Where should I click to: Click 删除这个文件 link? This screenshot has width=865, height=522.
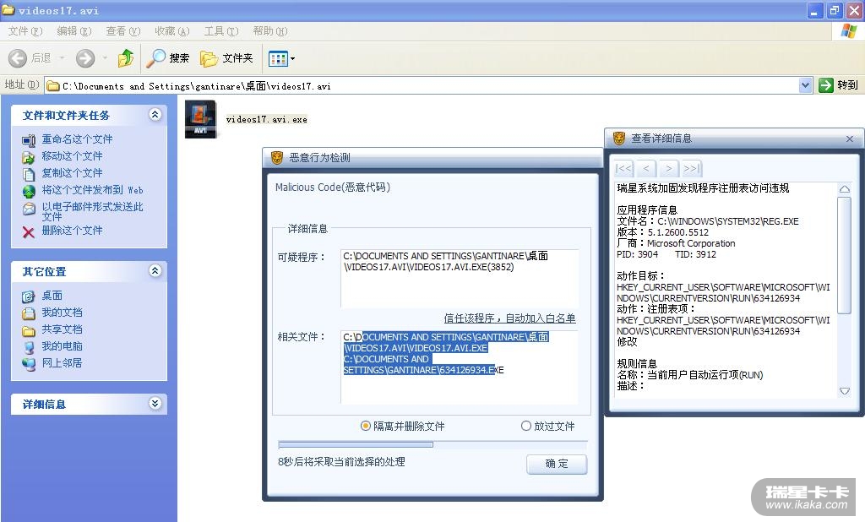(x=73, y=230)
